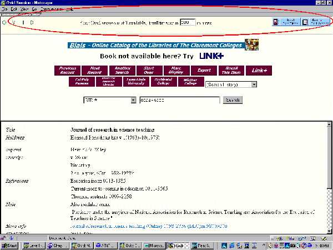This screenshot has height=250, width=333.
Task: Open the View menu
Action: click(x=24, y=9)
